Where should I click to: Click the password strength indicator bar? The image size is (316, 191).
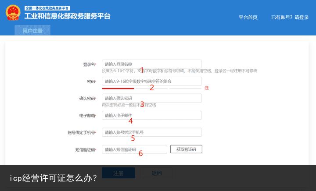tap(151, 88)
